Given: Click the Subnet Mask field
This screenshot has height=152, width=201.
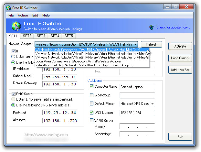Looking at the screenshot, I should coord(60,77).
